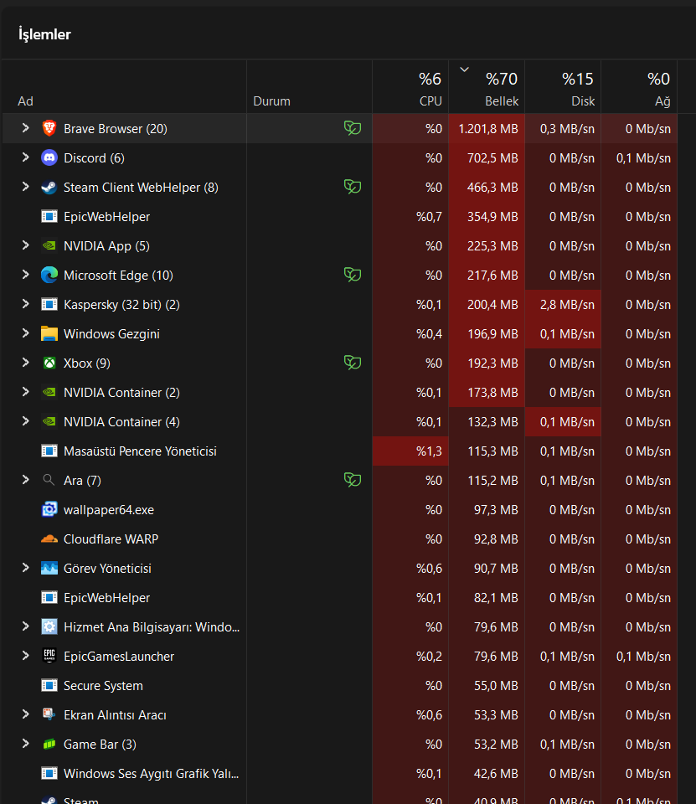Click the Hizmet Ana Bilgisayarı gear icon
Viewport: 696px width, 804px height.
click(49, 626)
